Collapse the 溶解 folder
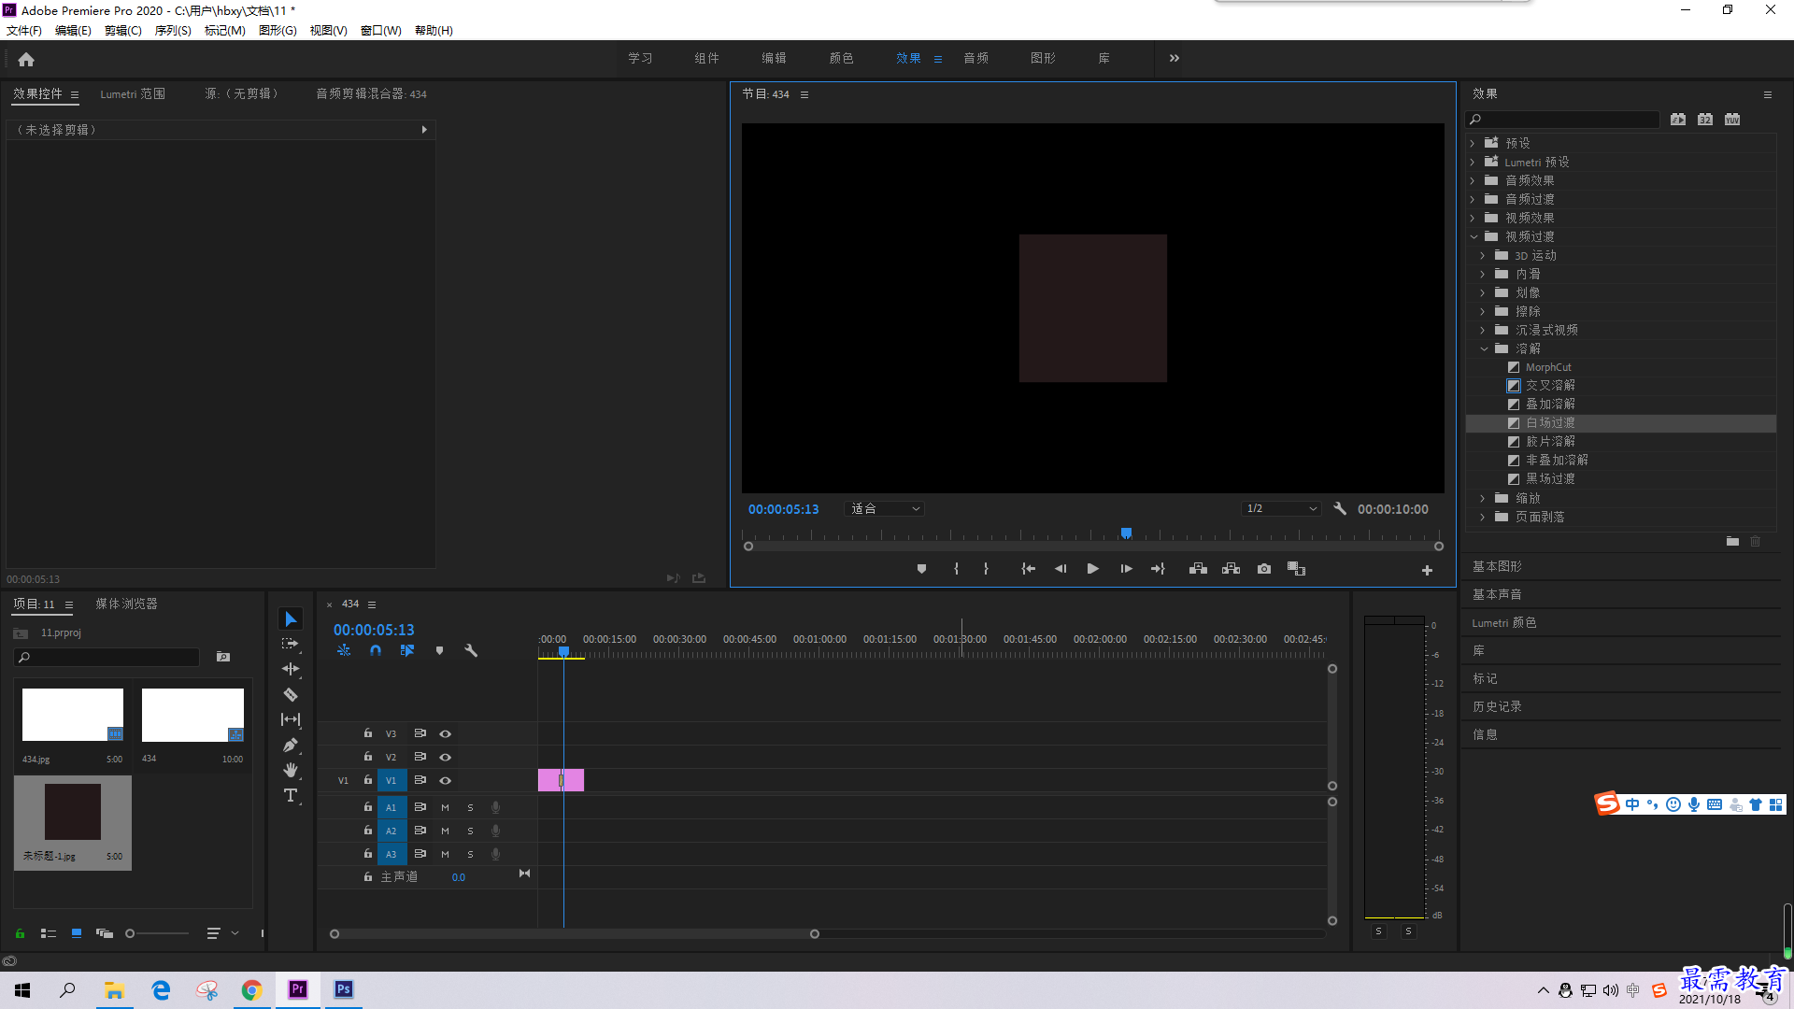 pyautogui.click(x=1483, y=348)
